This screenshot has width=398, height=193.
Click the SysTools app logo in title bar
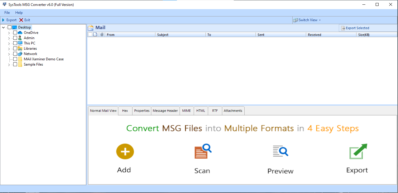tap(4, 4)
